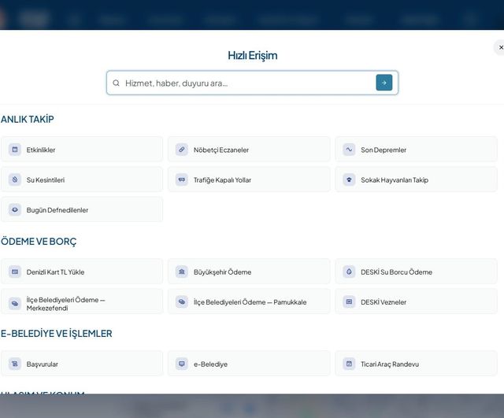Viewport: 504px width, 418px height.
Task: Click the Merkezefendi payment coins icon
Action: click(x=15, y=303)
